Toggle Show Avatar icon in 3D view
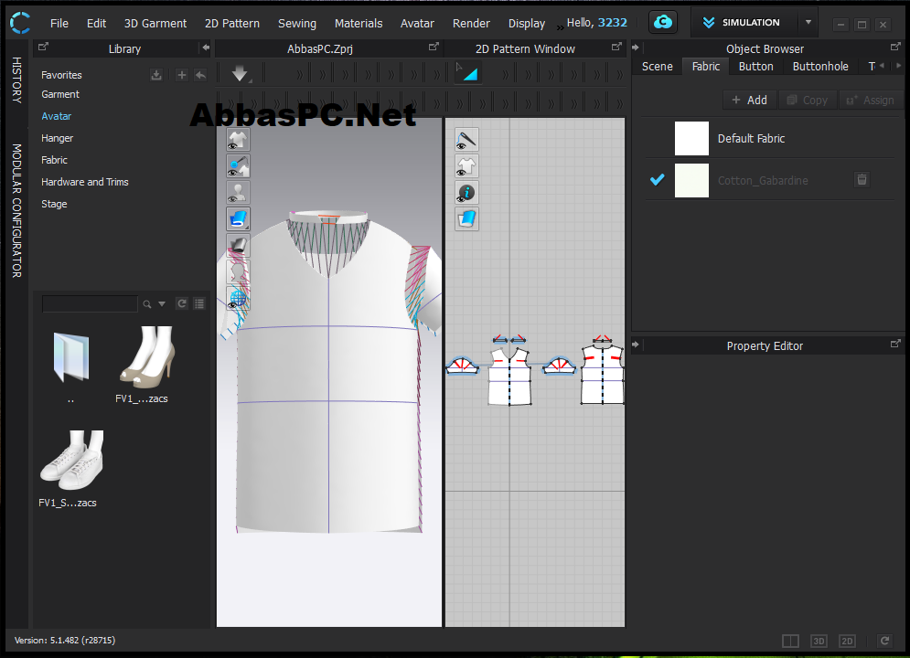The image size is (910, 658). (238, 193)
